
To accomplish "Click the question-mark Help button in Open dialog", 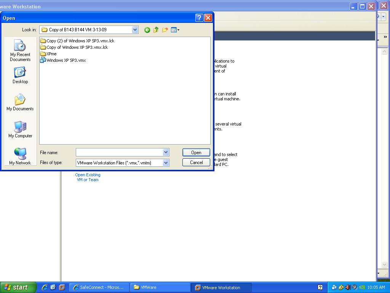I will [199, 18].
